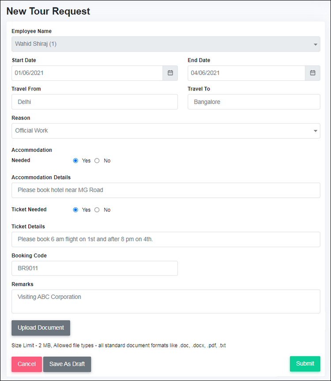Expand the Reason dropdown arrow
This screenshot has height=381, width=331.
point(315,131)
